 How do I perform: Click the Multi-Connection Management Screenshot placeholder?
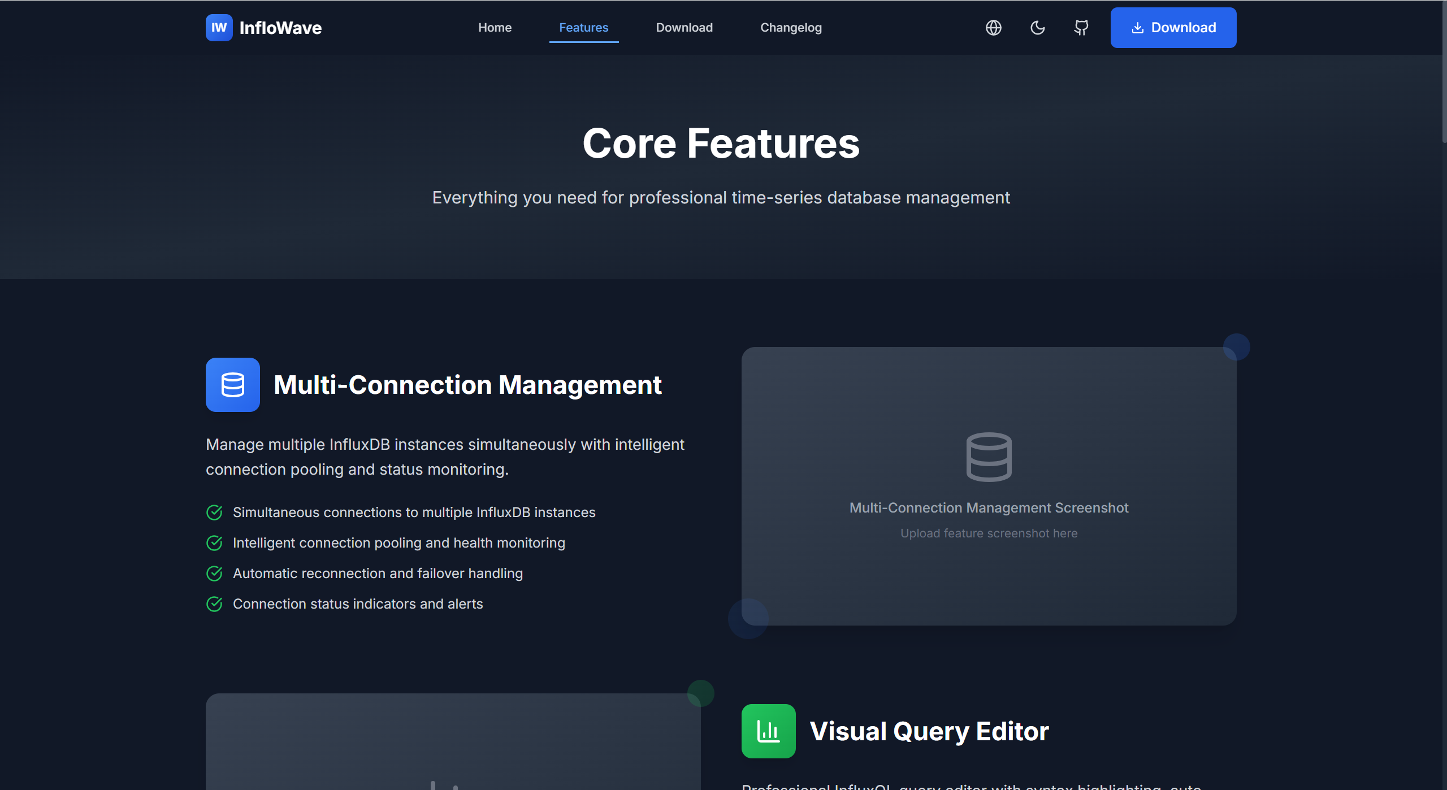989,508
